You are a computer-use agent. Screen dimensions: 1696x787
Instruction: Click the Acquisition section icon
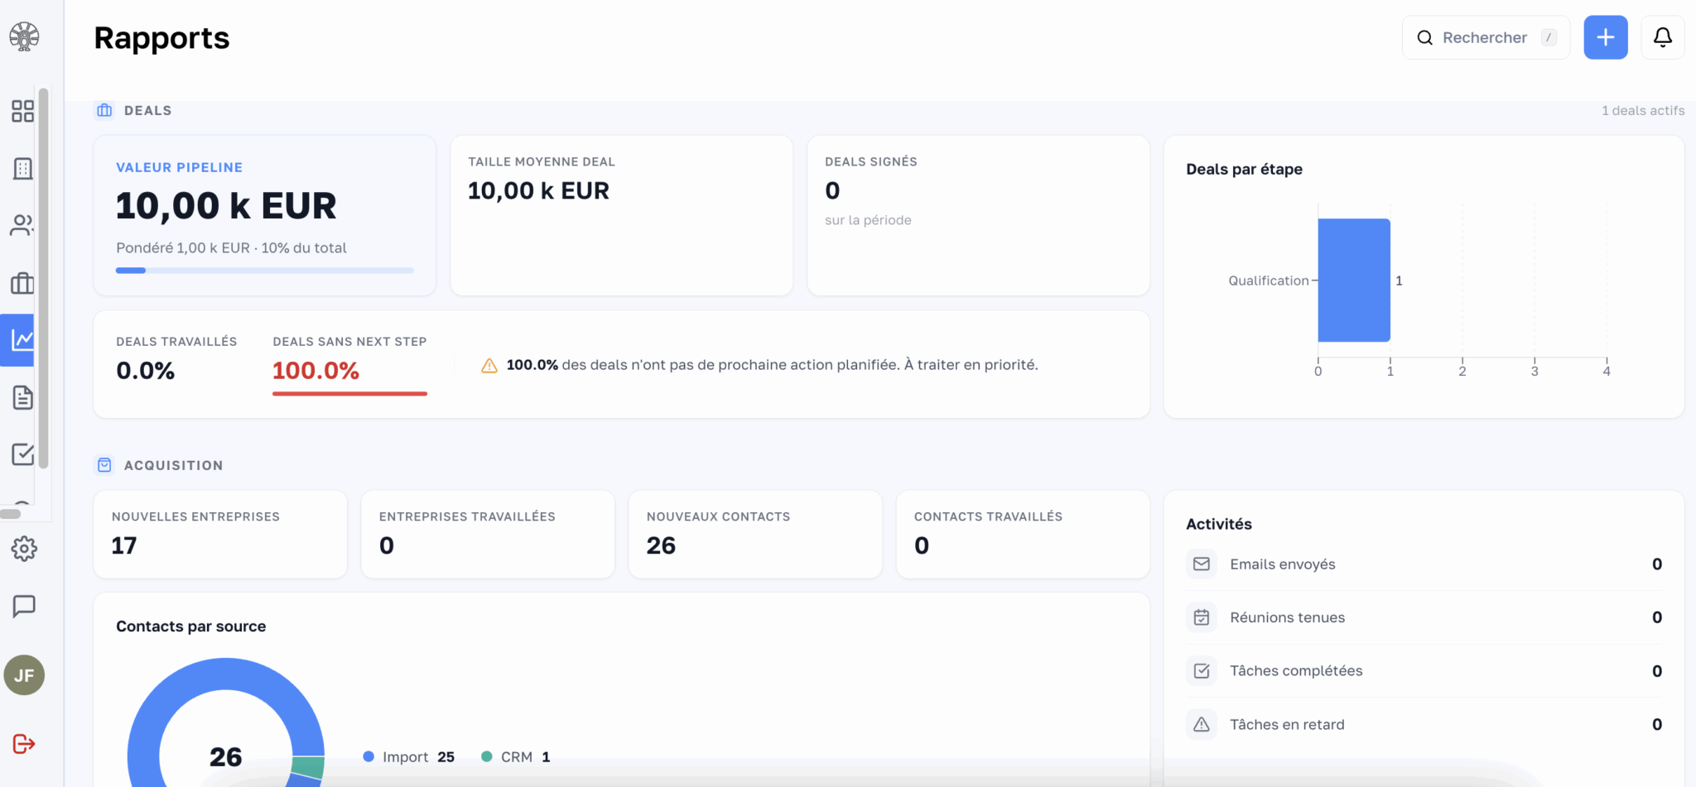coord(104,465)
